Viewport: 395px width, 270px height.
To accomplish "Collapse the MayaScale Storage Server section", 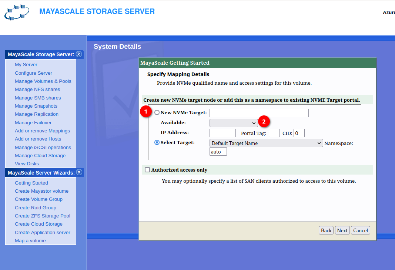I will (x=78, y=54).
